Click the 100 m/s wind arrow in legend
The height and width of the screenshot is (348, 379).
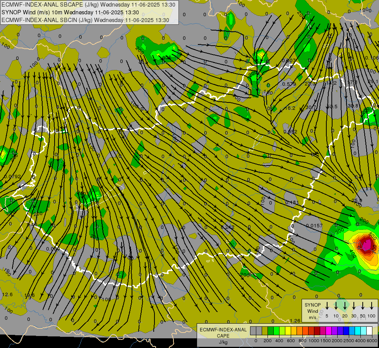pos(372,306)
